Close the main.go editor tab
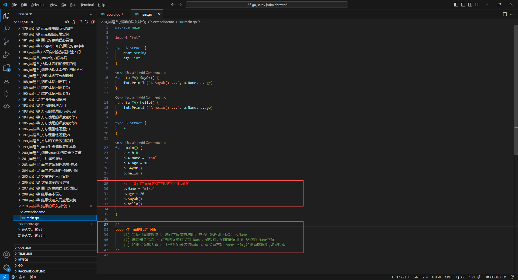The image size is (518, 280). click(x=159, y=14)
